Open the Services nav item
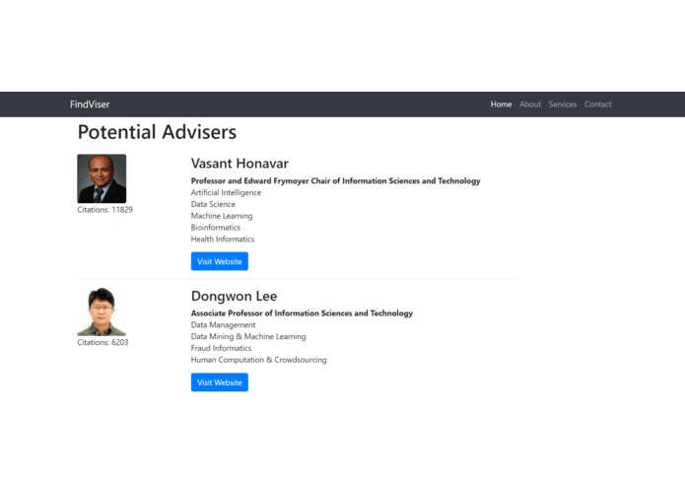 point(562,104)
